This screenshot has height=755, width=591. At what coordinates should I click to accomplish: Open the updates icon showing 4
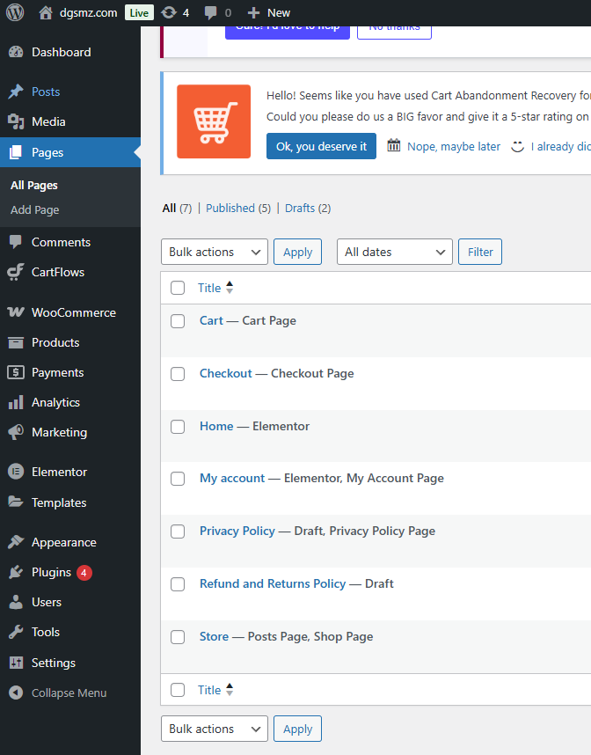169,12
